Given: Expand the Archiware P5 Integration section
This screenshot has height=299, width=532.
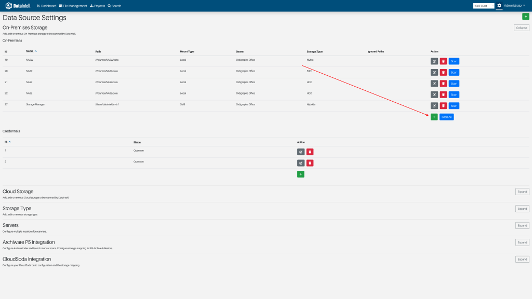Looking at the screenshot, I should coord(522,242).
